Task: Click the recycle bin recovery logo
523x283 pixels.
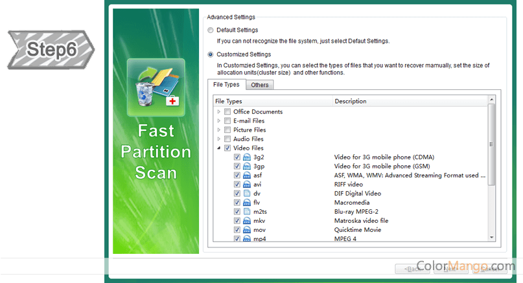Action: point(156,85)
